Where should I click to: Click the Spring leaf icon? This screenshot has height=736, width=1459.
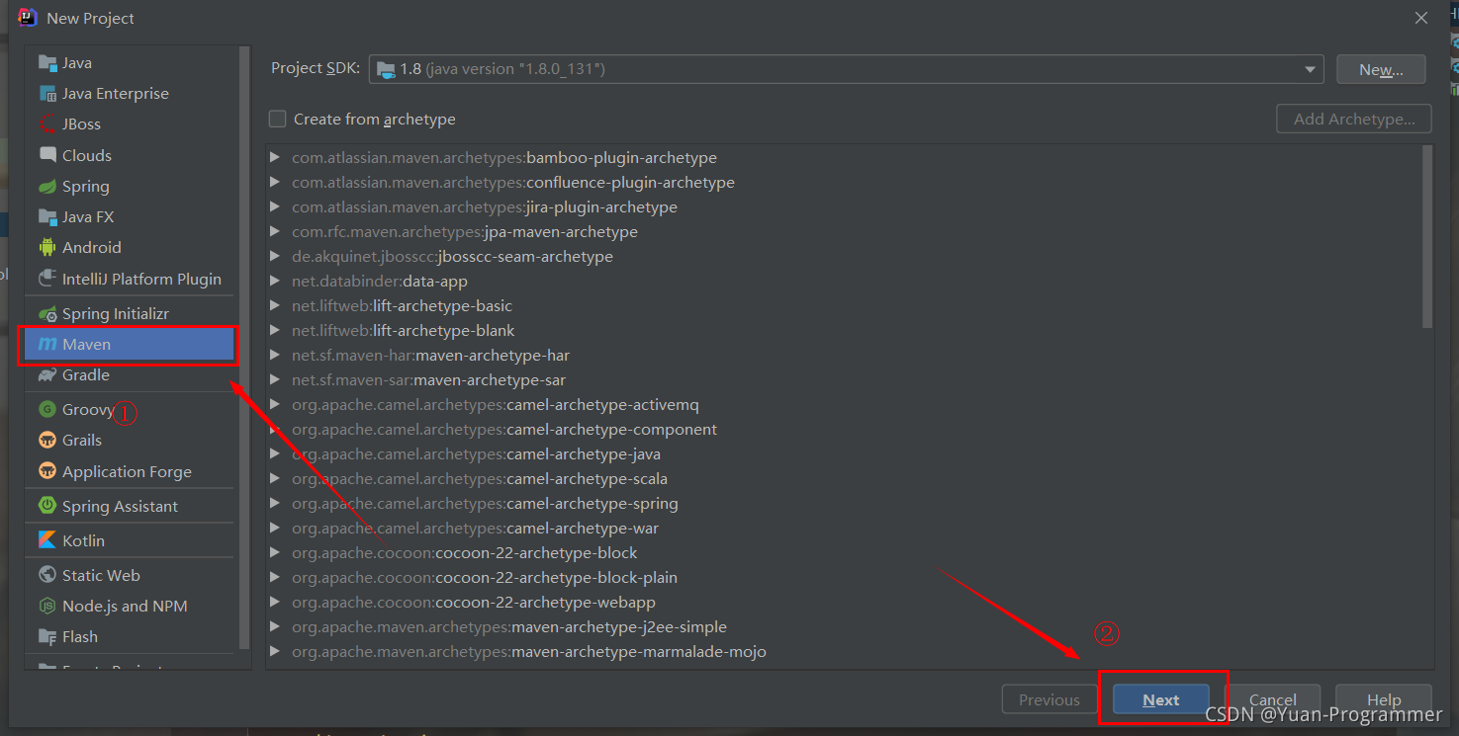(47, 187)
